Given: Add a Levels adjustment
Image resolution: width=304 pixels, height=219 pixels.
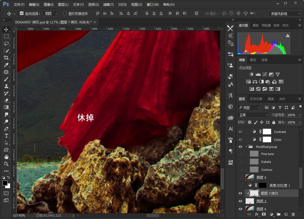Looking at the screenshot, I should point(258,74).
